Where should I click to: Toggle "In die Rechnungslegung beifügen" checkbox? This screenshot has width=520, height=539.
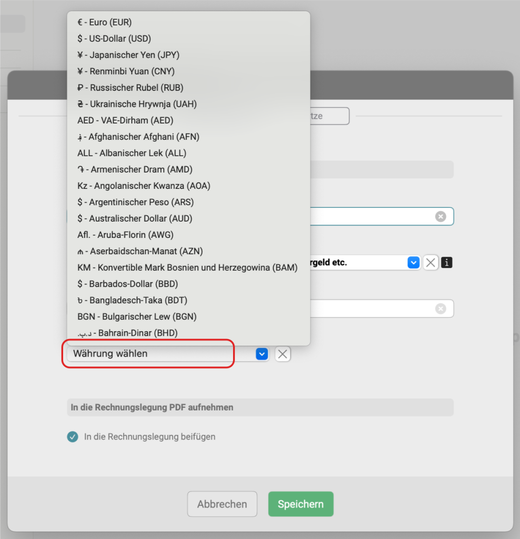(73, 436)
